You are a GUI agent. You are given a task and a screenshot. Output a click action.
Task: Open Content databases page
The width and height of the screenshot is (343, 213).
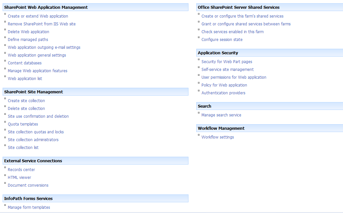[24, 63]
